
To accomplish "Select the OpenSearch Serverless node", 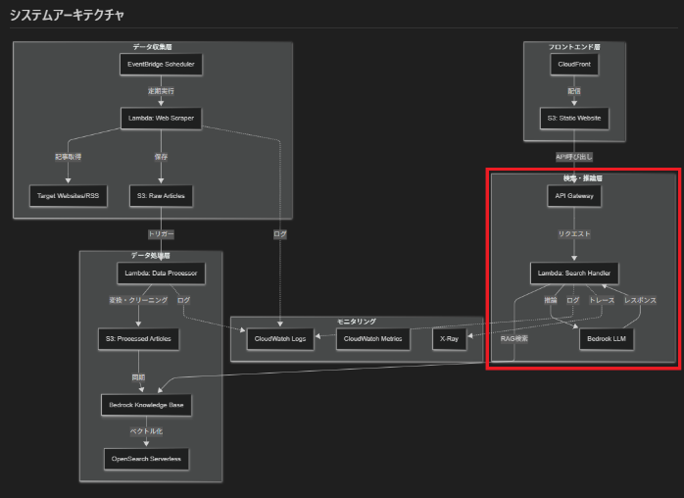I will tap(146, 457).
